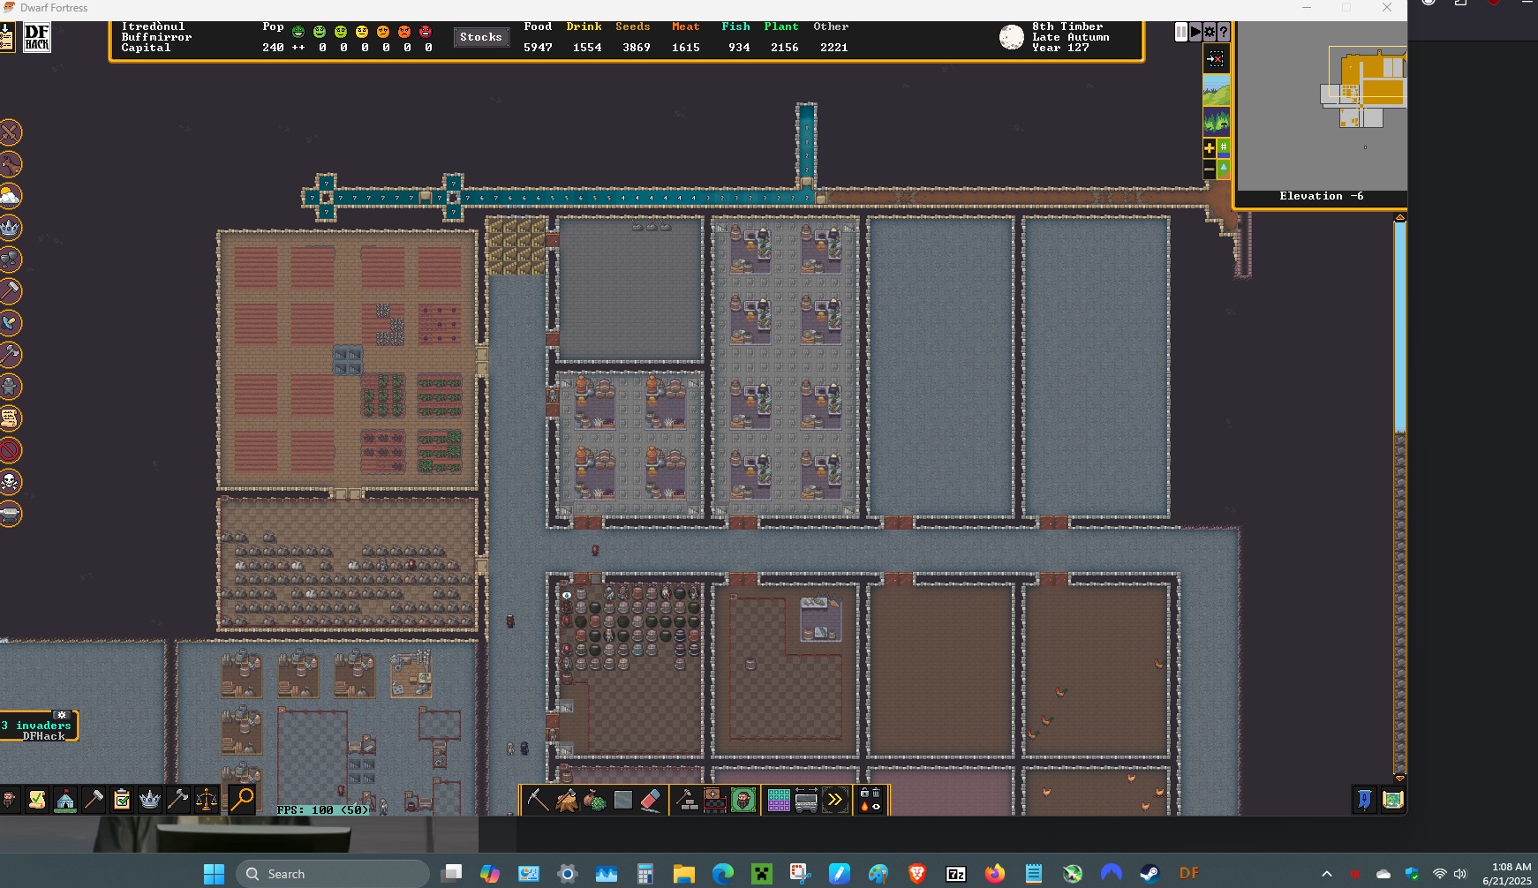The height and width of the screenshot is (888, 1538).
Task: Open the hauling minecart menu
Action: [806, 801]
